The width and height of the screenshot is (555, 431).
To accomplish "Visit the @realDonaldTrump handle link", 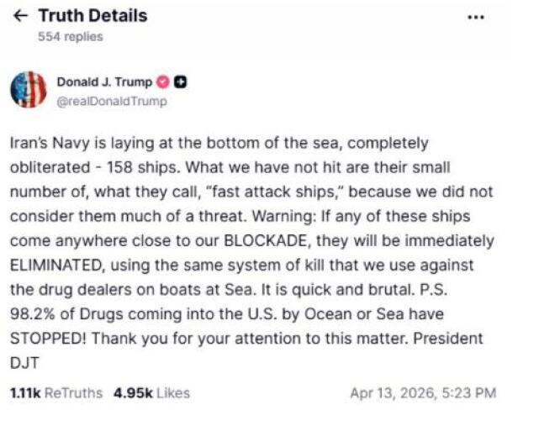I will [x=111, y=101].
